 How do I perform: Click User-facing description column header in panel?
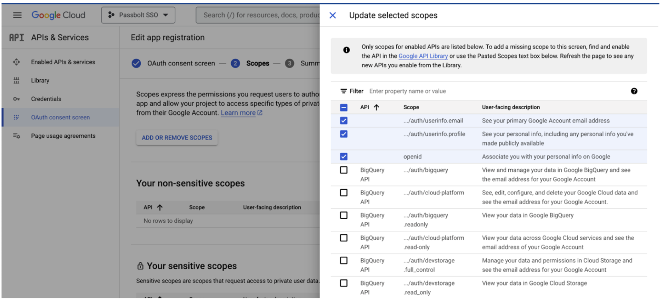click(511, 107)
